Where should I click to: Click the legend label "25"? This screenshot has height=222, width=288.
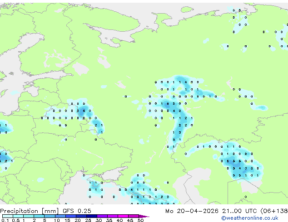point(88,220)
